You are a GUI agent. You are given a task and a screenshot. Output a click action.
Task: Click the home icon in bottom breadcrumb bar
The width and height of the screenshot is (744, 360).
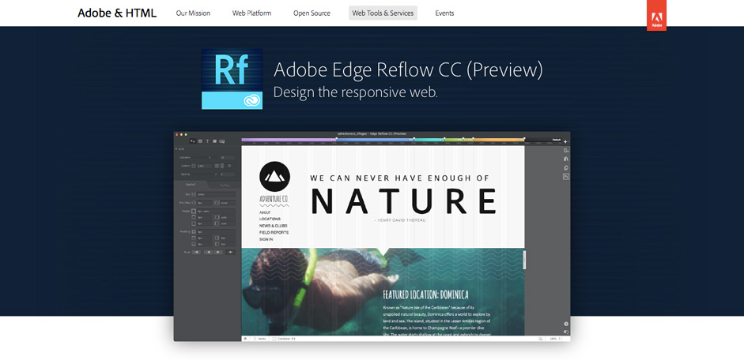[x=245, y=339]
